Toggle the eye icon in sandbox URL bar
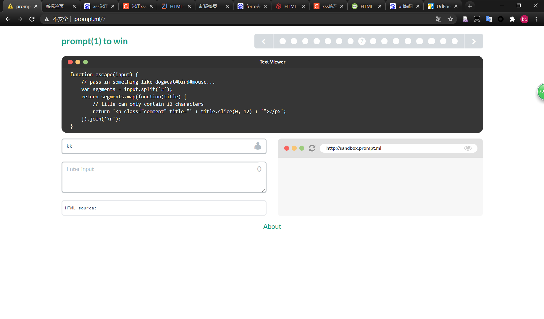Screen dimensions: 544x319 [x=468, y=148]
